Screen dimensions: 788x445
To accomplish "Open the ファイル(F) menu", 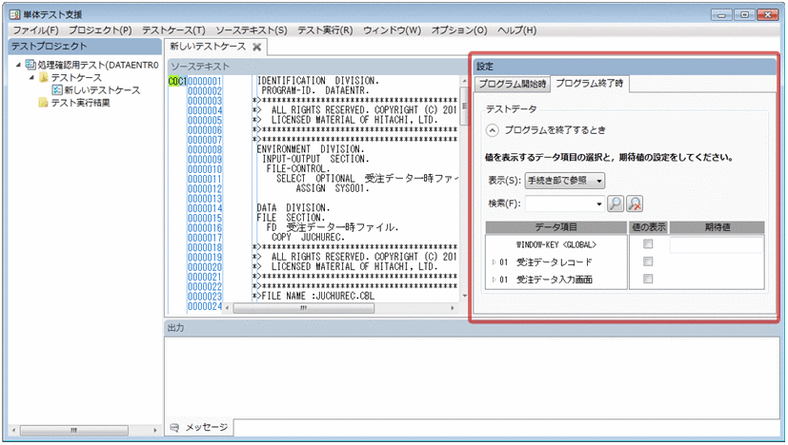I will [35, 30].
